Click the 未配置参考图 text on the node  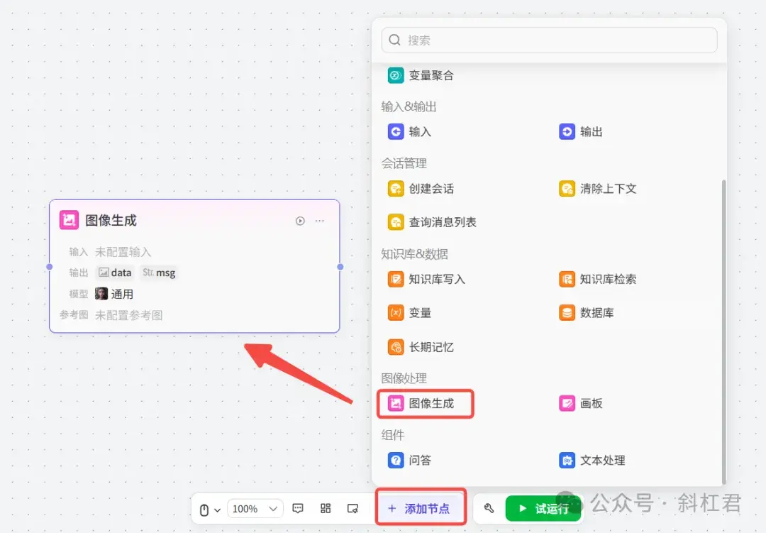point(128,315)
